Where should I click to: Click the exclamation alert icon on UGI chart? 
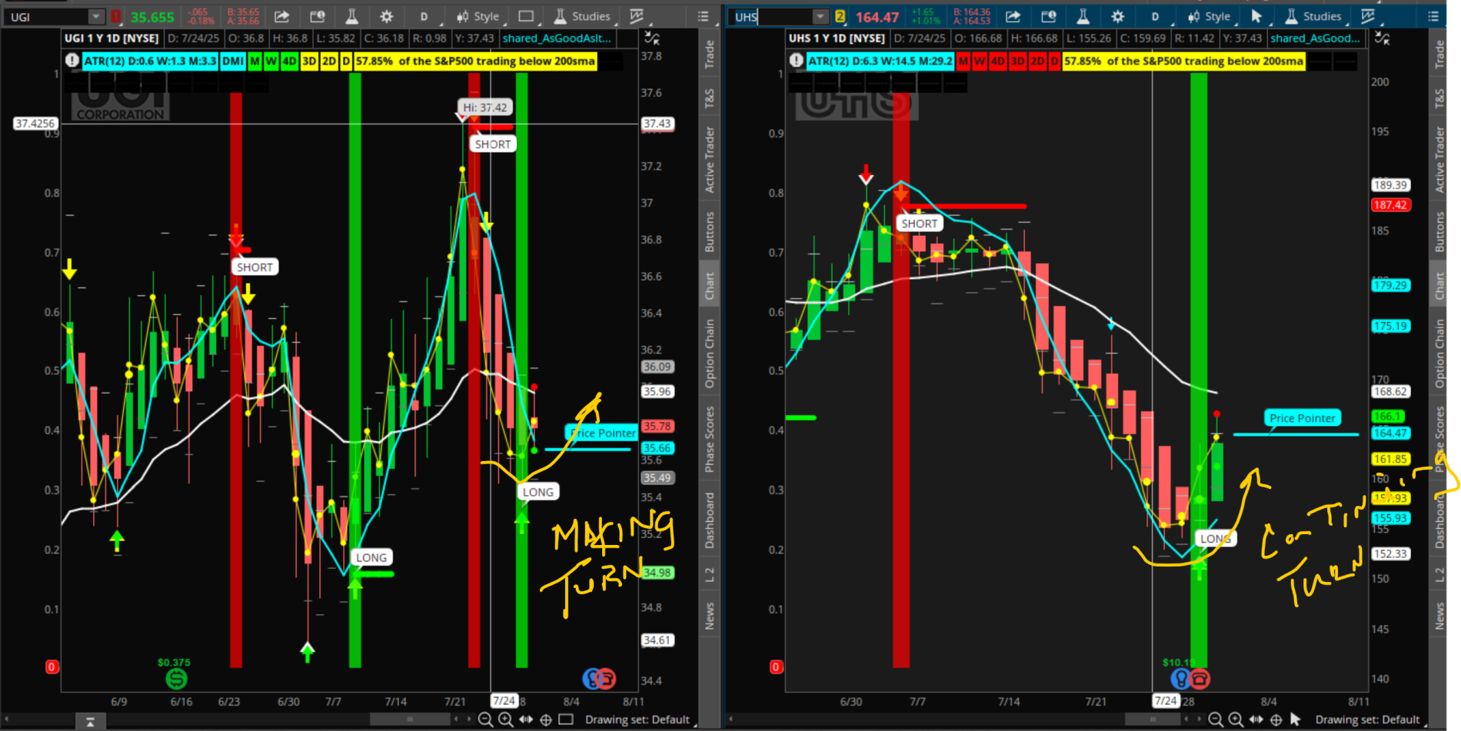coord(72,60)
